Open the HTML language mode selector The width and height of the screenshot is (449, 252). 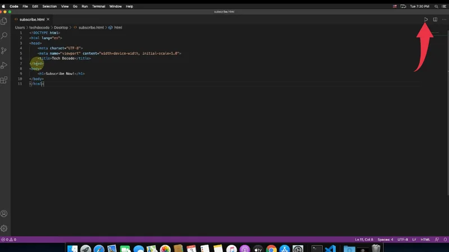coord(425,240)
